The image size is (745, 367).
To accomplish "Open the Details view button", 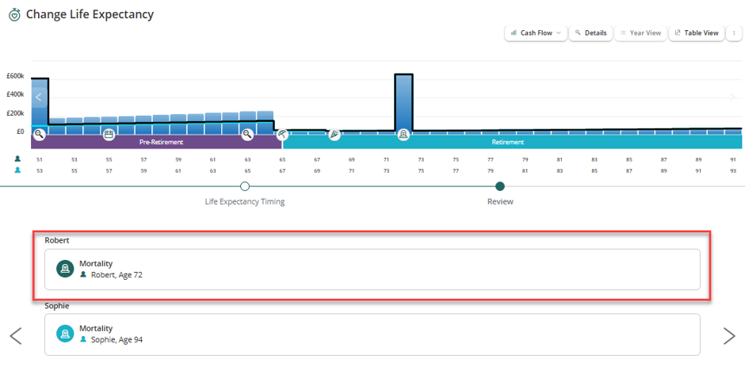I will coord(590,33).
